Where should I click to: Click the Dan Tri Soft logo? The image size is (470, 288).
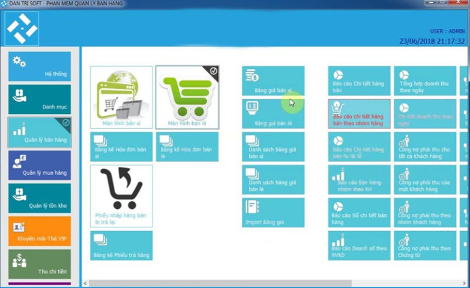tap(22, 29)
